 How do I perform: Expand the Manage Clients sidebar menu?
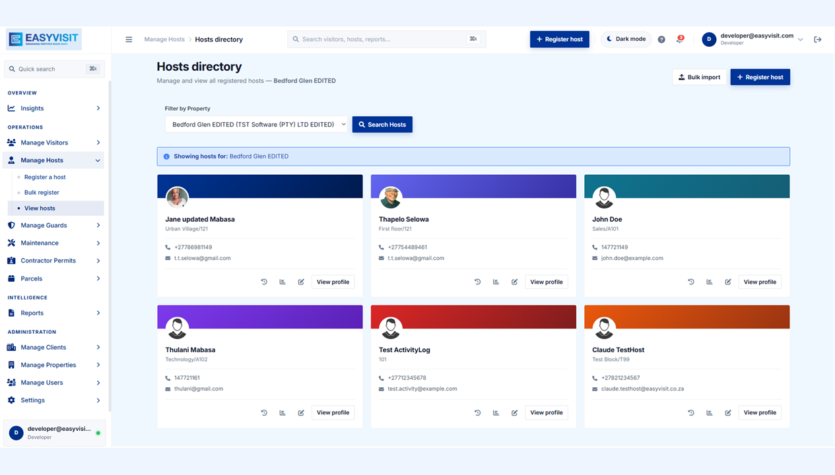pos(53,347)
